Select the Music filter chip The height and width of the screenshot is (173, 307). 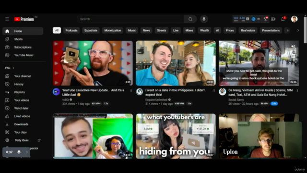[132, 30]
